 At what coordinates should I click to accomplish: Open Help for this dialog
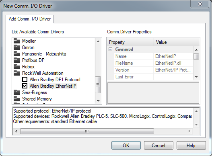tap(191, 146)
